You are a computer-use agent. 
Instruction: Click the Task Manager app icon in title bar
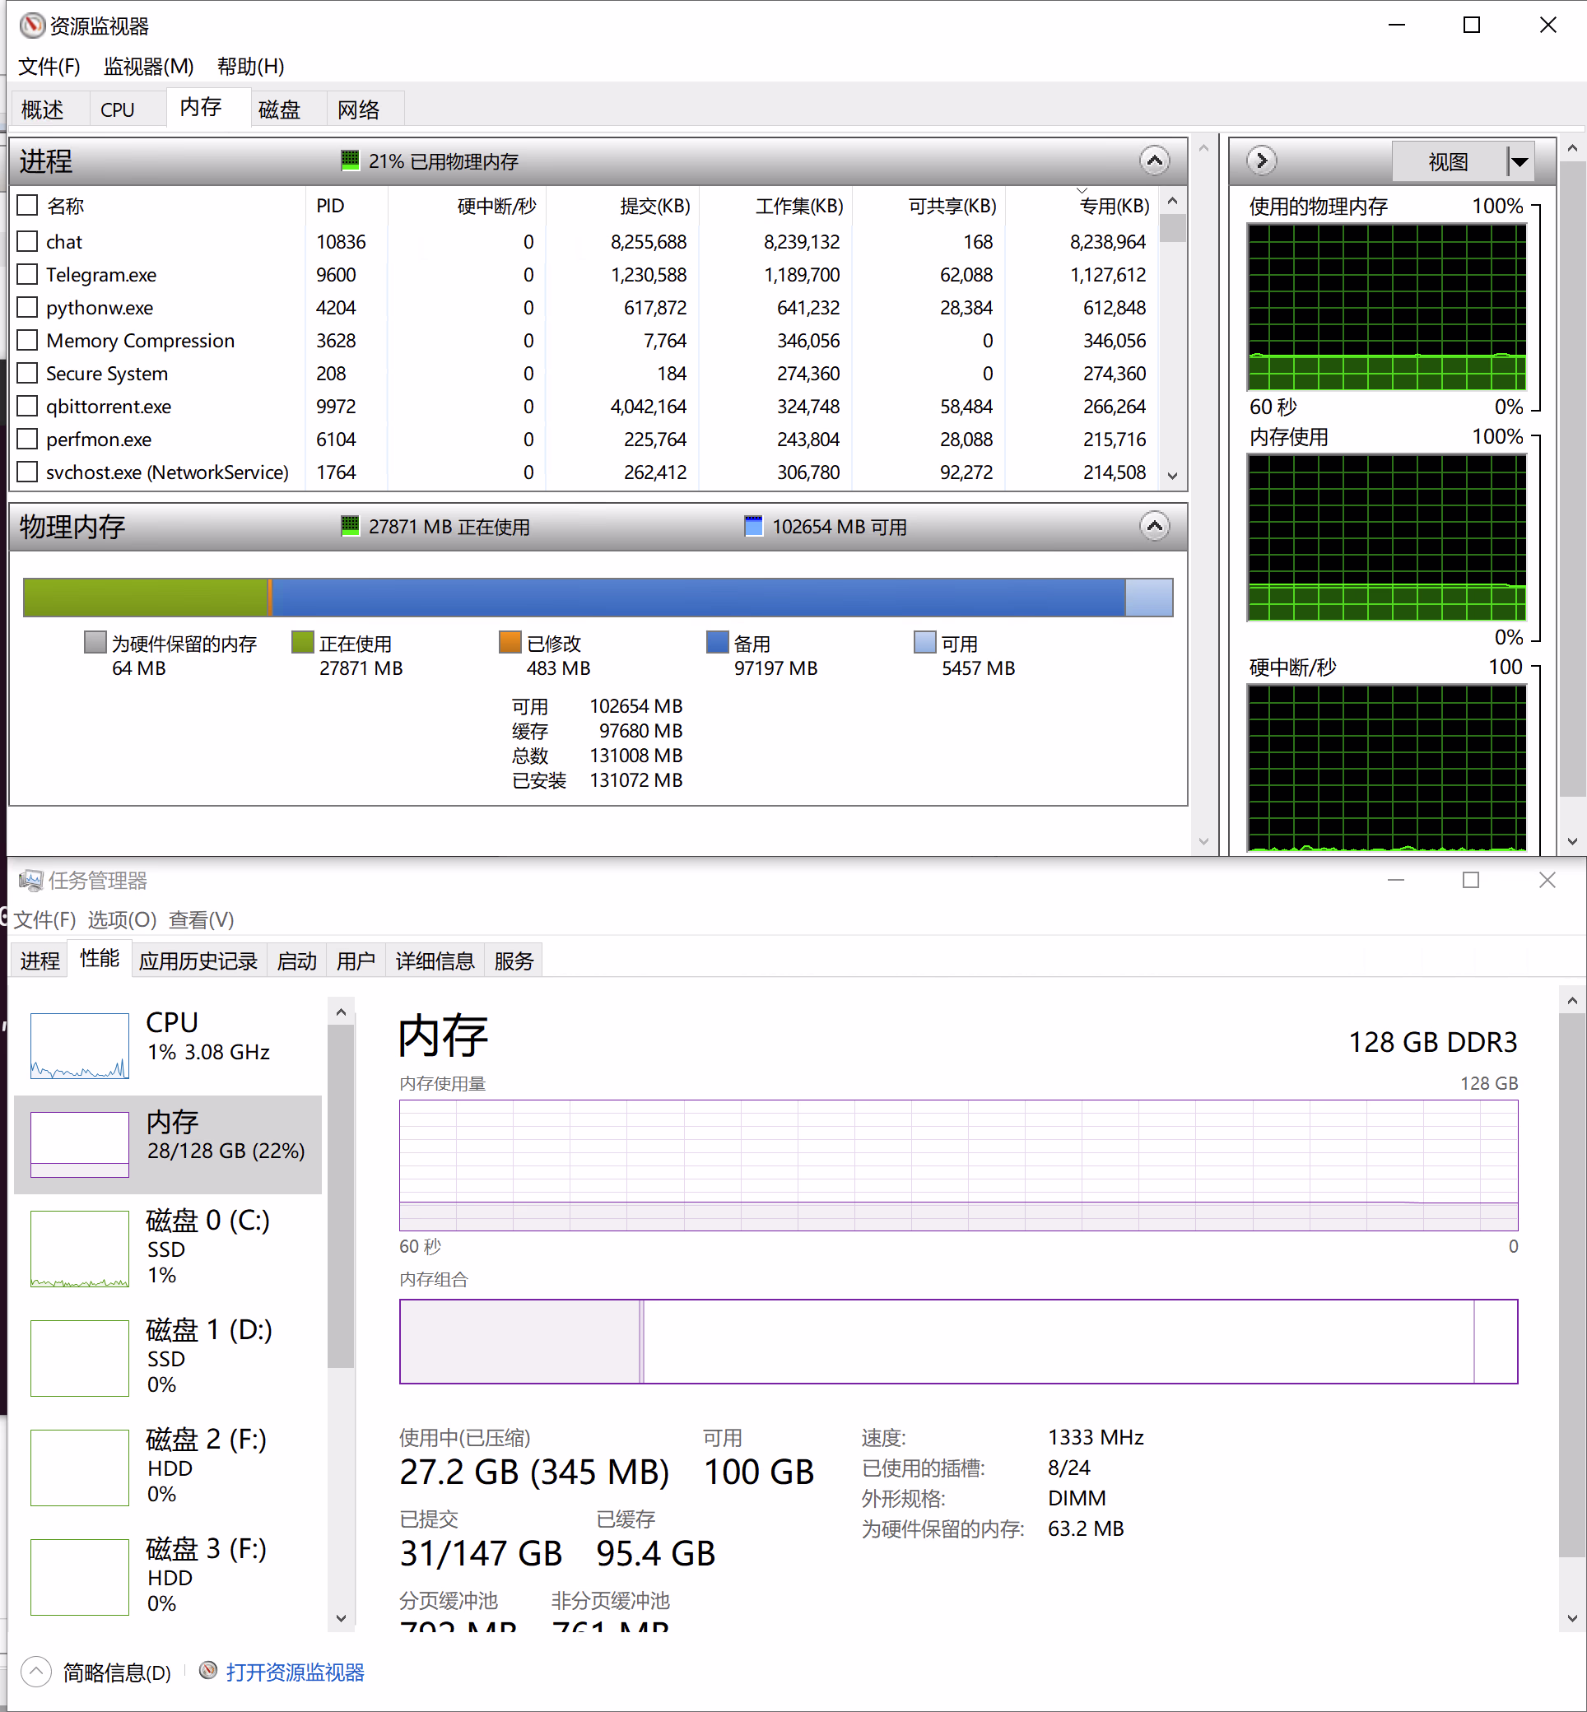click(31, 880)
